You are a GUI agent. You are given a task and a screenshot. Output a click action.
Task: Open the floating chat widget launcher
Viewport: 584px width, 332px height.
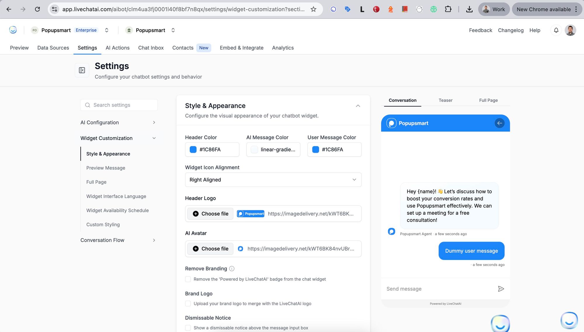click(569, 320)
